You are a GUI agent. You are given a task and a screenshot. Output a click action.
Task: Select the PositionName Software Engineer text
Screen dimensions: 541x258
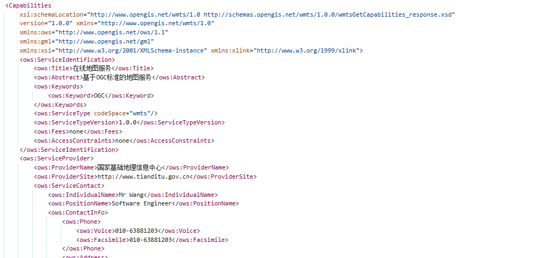click(x=142, y=203)
